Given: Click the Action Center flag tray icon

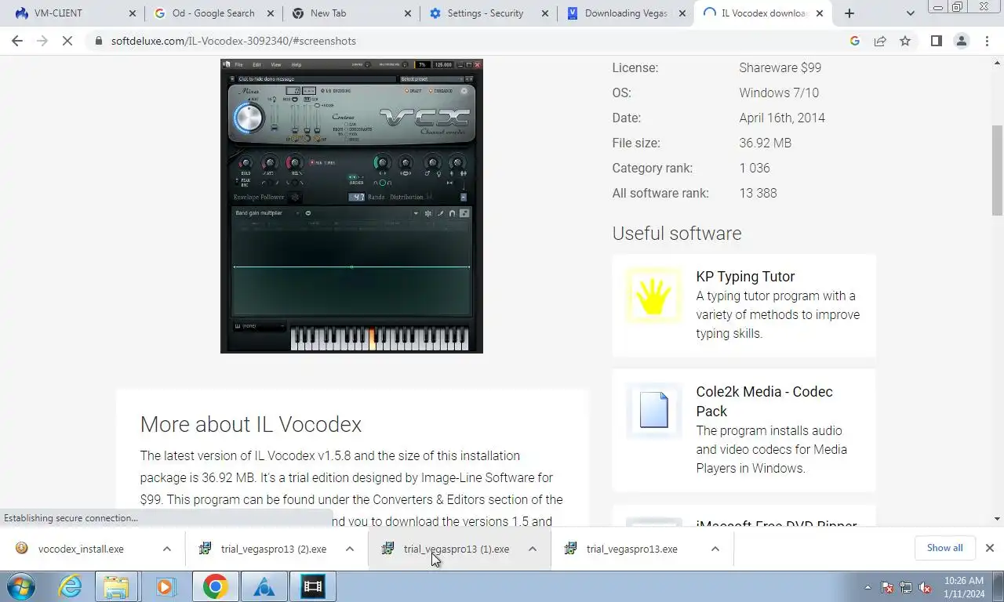Looking at the screenshot, I should (887, 587).
